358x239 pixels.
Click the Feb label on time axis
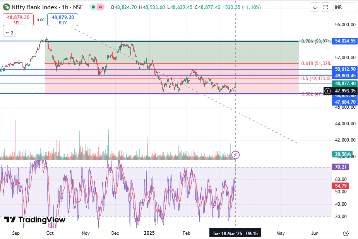tap(187, 233)
